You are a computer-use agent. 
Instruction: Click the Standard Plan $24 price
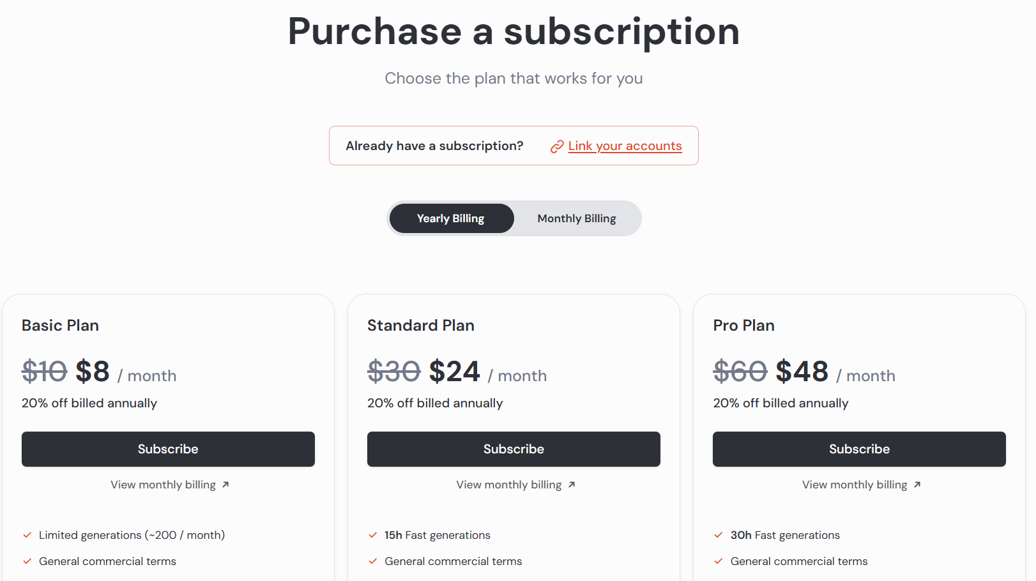[454, 372]
